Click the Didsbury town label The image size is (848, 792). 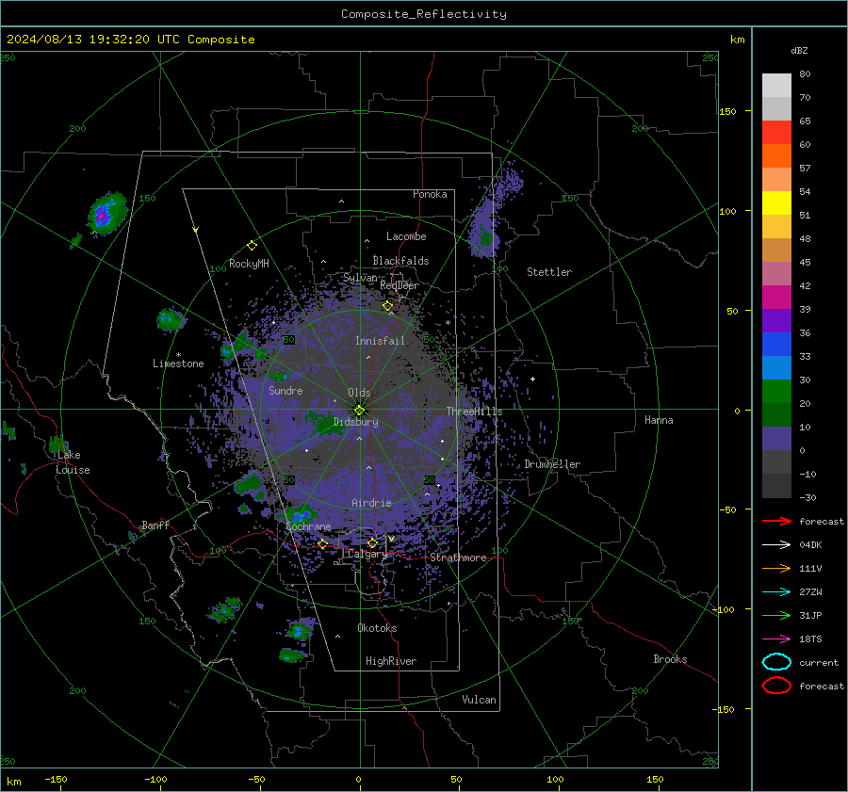tap(356, 422)
